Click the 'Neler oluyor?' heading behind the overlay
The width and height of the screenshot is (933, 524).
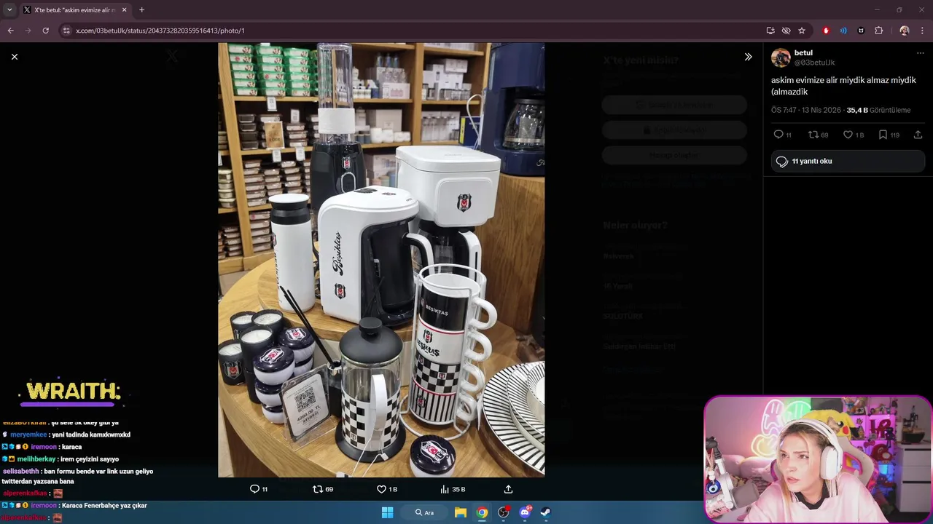pyautogui.click(x=635, y=226)
